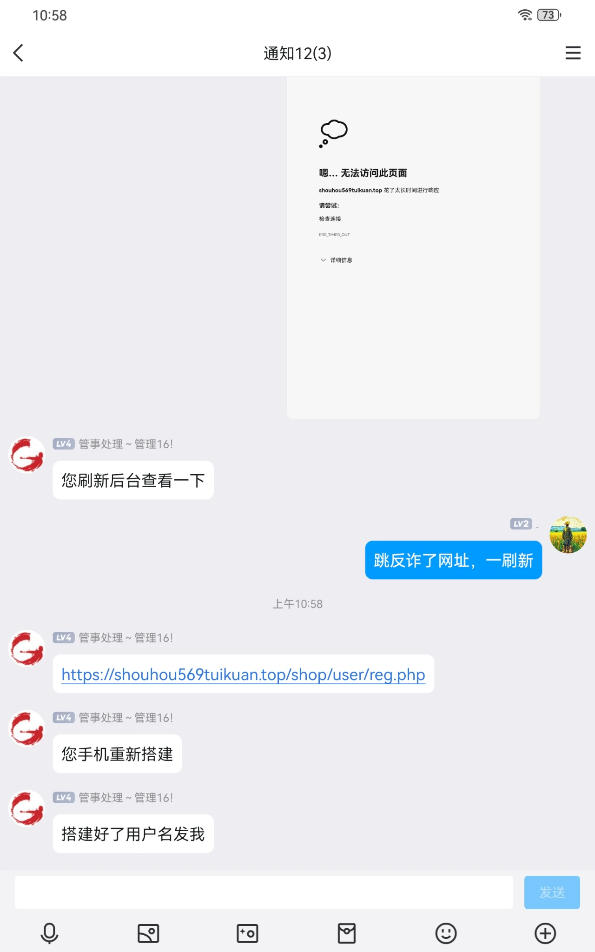Screen dimensions: 595x952
Task: Tap the painted field user avatar
Action: pyautogui.click(x=568, y=535)
